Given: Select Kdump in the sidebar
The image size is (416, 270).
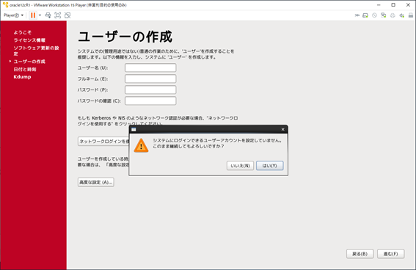Looking at the screenshot, I should (x=22, y=77).
